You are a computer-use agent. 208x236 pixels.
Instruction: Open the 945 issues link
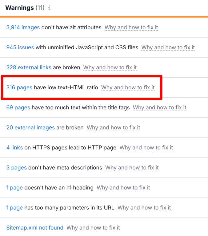coord(20,47)
